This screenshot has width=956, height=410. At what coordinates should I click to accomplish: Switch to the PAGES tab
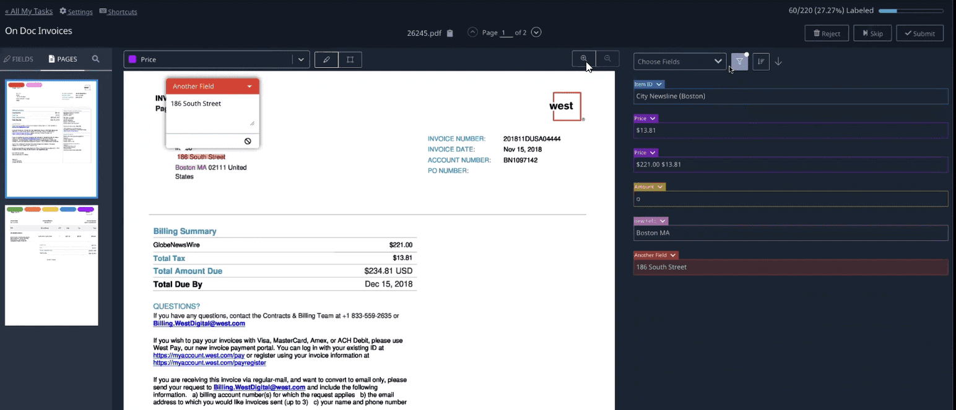pos(63,59)
